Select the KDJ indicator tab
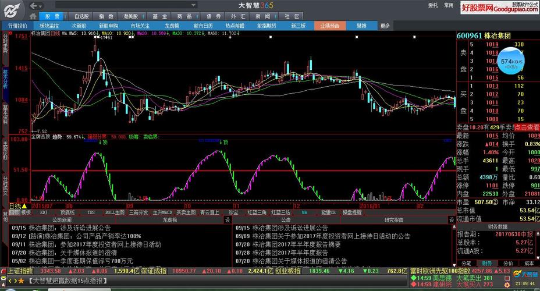540x291 pixels. [44, 212]
